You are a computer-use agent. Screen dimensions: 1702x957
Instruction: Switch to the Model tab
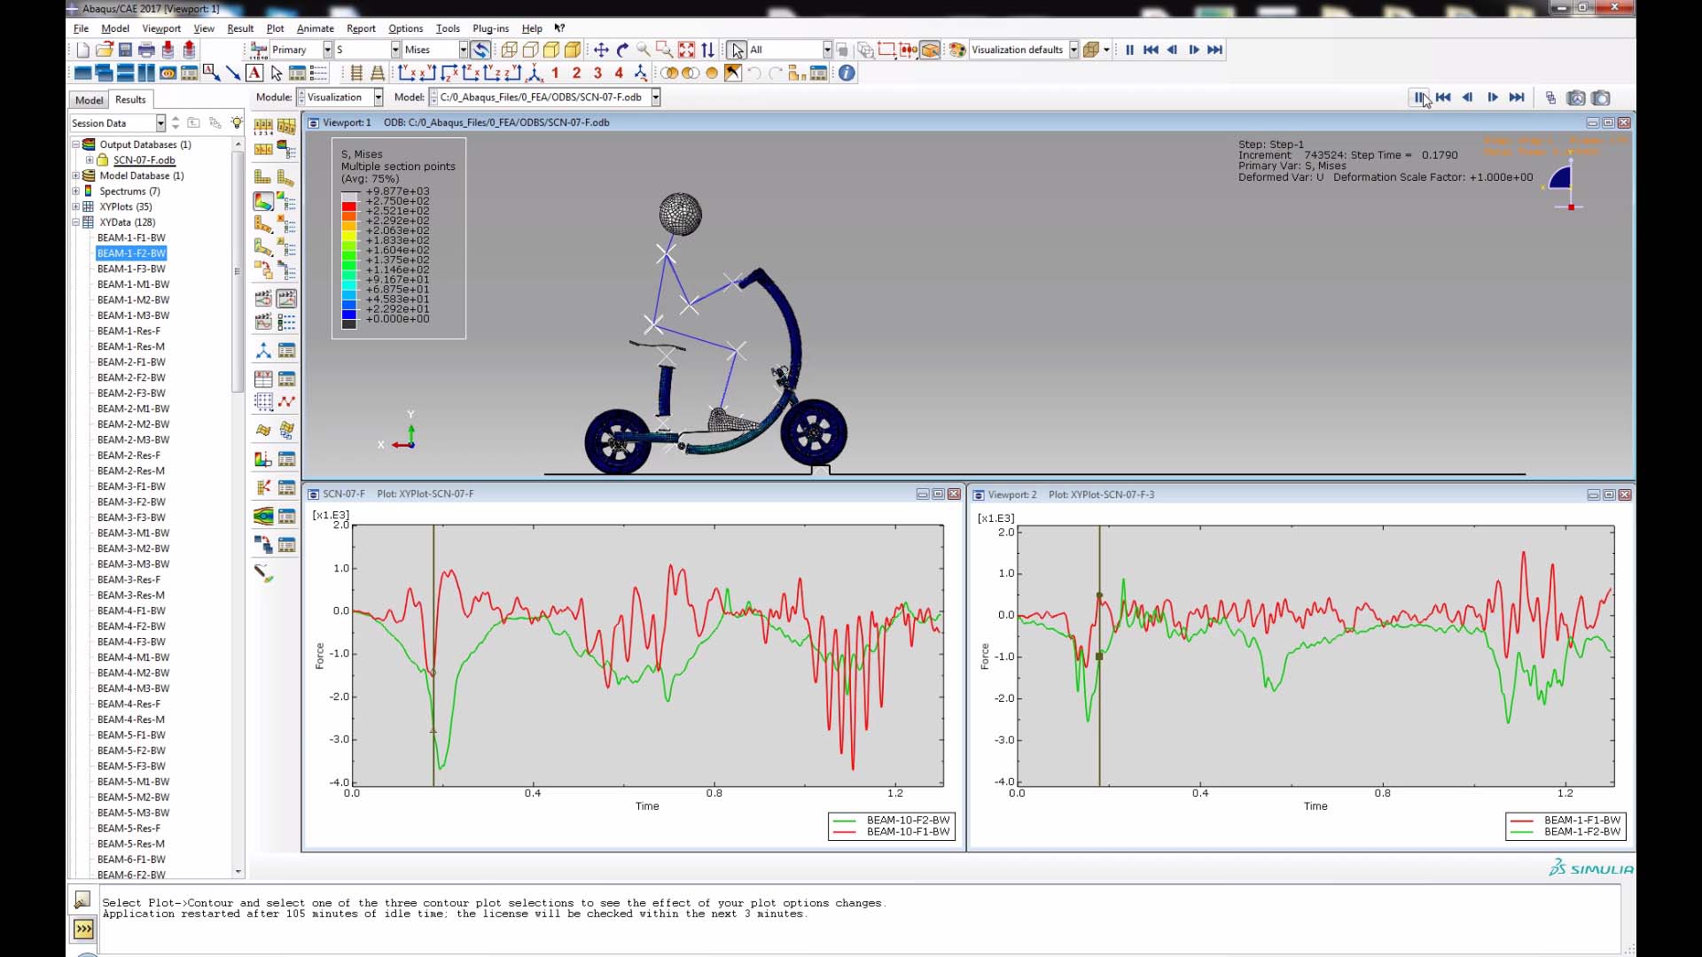pyautogui.click(x=89, y=100)
